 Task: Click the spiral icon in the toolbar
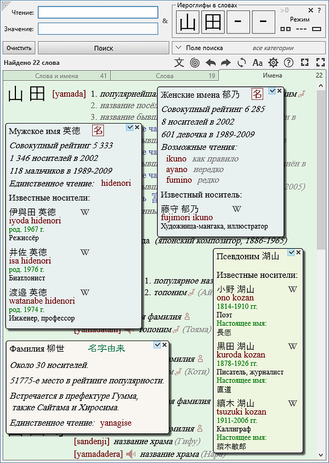tap(195, 63)
